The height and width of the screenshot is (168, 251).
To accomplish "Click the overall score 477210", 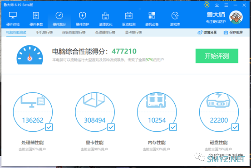I will pos(124,52).
